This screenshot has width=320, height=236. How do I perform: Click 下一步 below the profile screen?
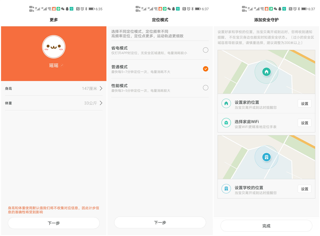coord(54,222)
